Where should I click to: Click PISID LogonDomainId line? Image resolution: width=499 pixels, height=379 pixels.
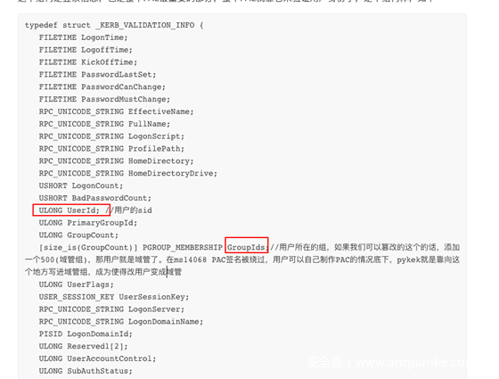click(86, 334)
